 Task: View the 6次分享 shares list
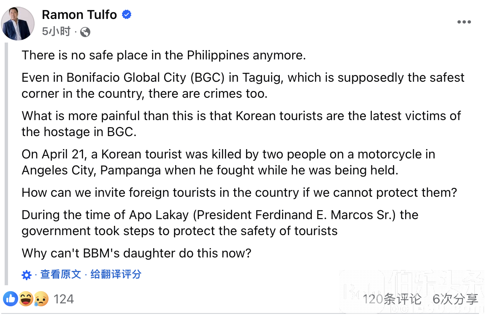455,299
